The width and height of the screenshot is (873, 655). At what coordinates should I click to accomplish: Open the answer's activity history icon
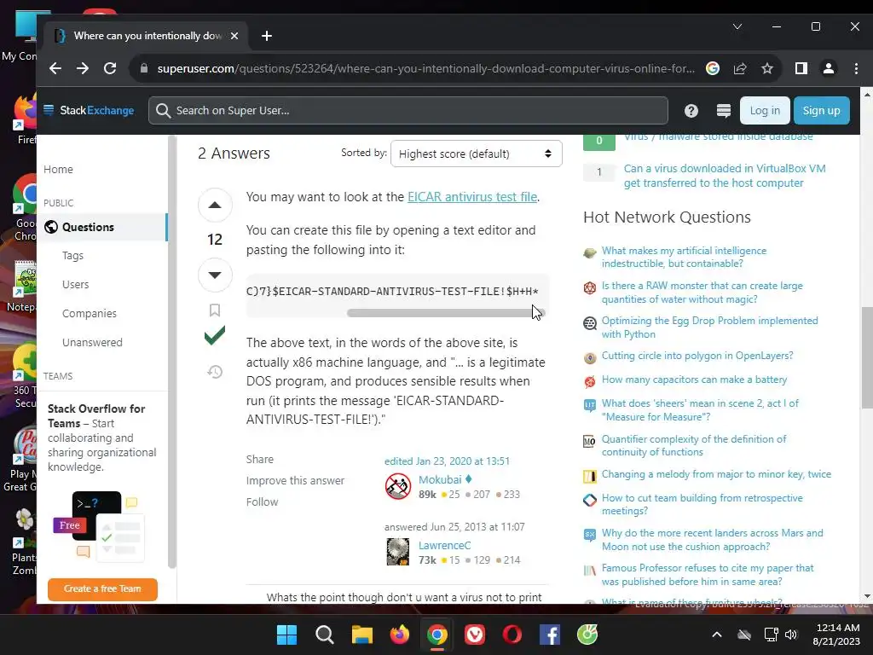215,372
